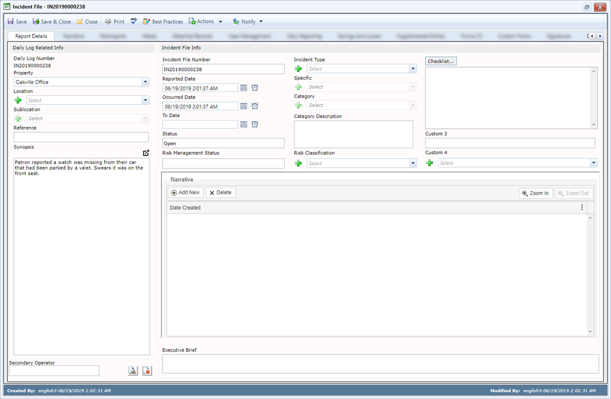Add a new Location with green plus
Screen dimensions: 611x399
(18, 100)
